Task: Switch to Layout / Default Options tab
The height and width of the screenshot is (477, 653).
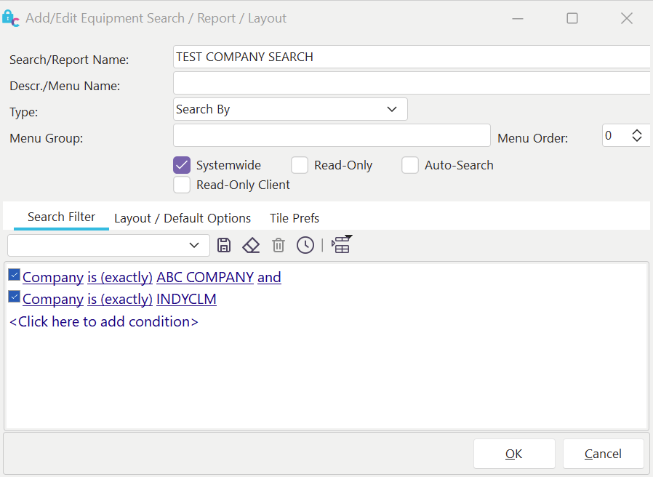Action: (x=183, y=218)
